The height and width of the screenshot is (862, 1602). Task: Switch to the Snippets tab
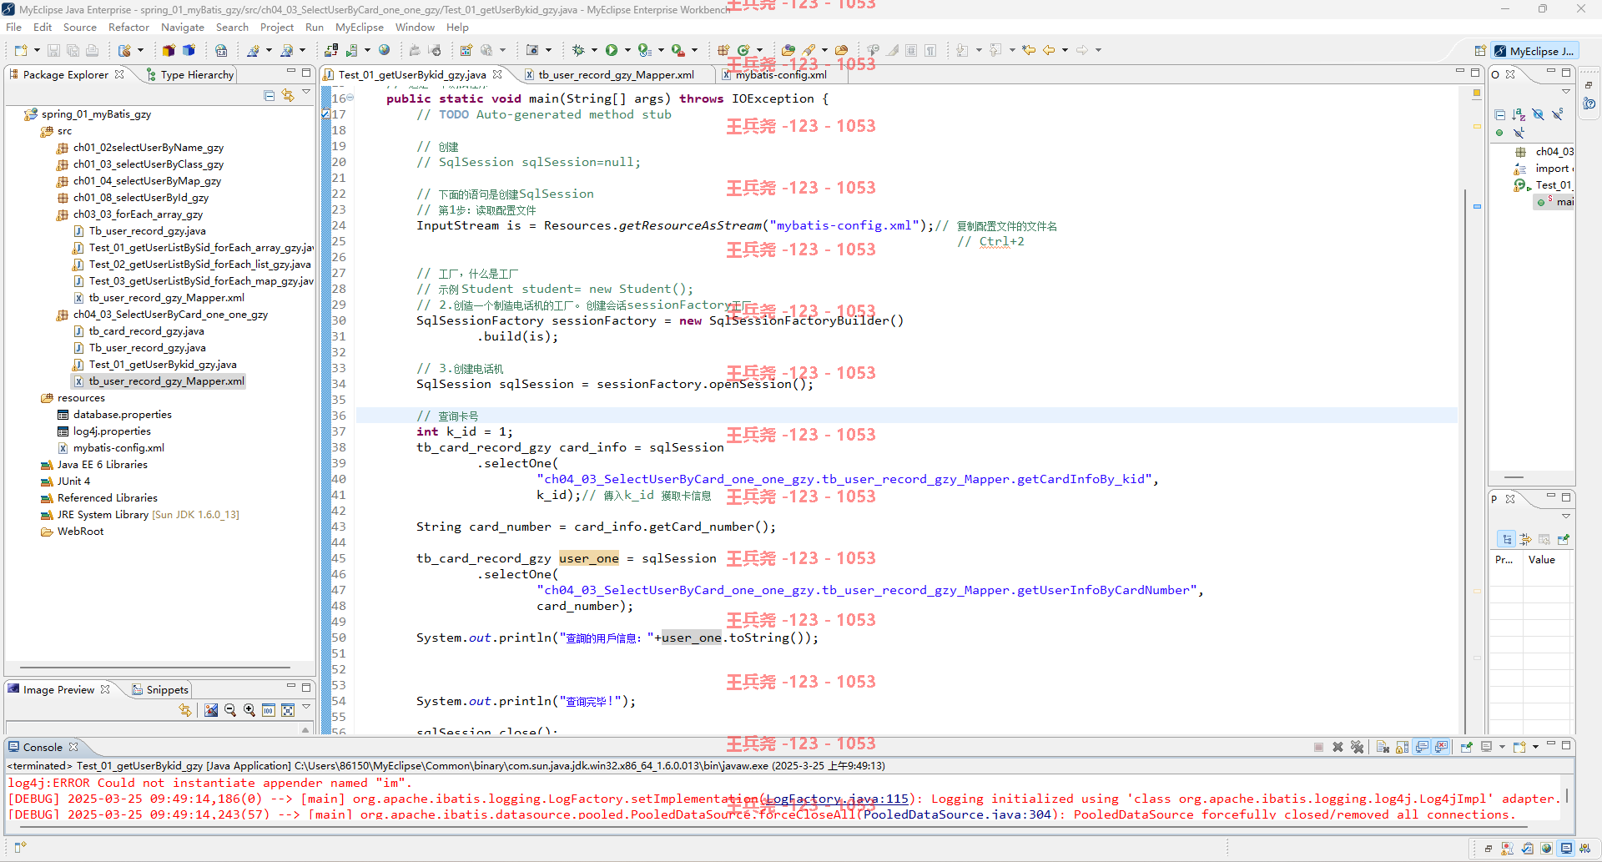[161, 689]
